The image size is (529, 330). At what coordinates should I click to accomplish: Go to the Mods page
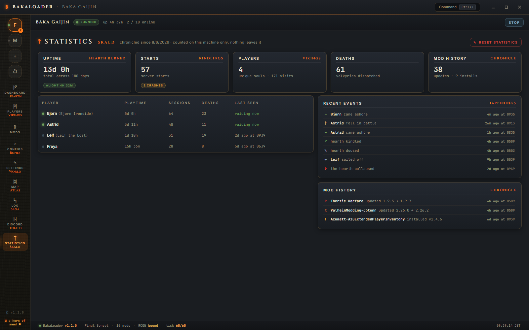coord(15,129)
